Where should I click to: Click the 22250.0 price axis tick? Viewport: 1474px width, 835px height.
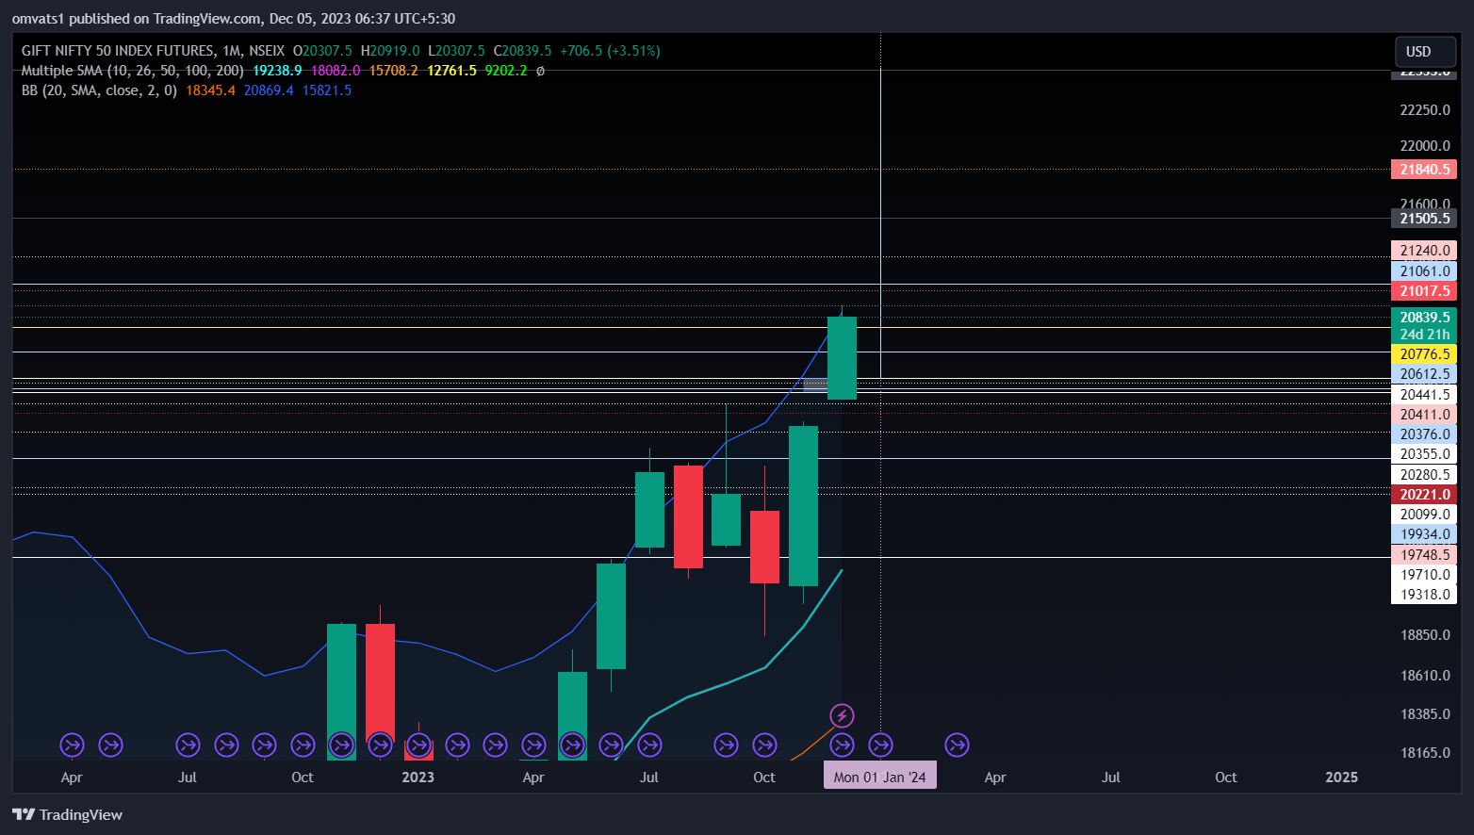(1425, 110)
